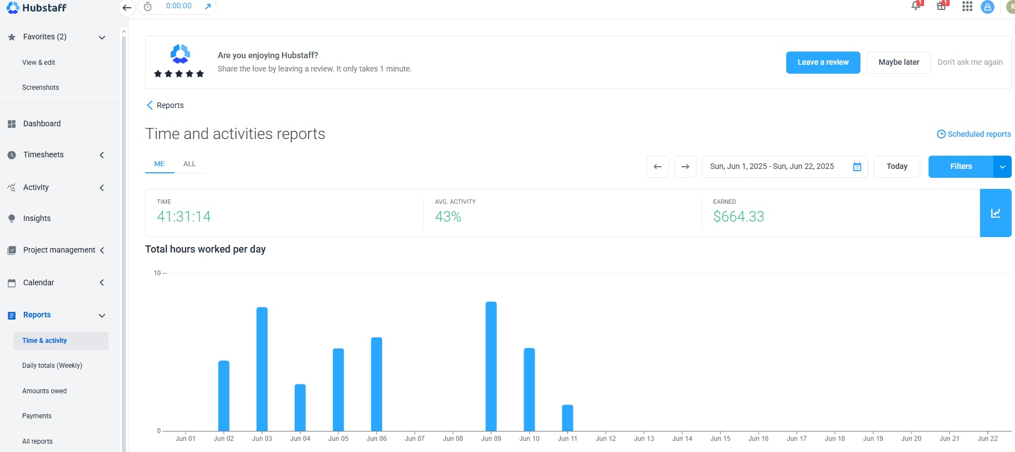1015x452 pixels.
Task: Click the timer stopwatch icon
Action: [x=147, y=7]
